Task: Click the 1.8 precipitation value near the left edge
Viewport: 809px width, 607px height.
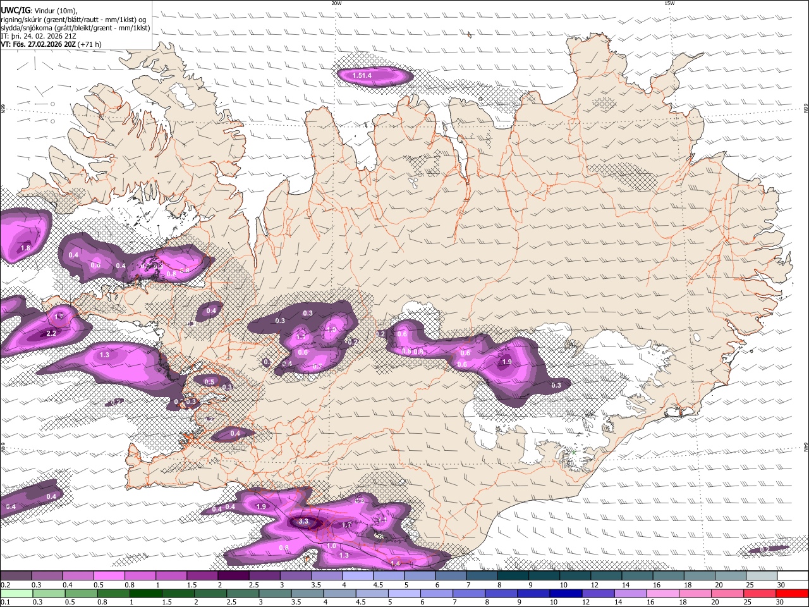Action: click(25, 248)
